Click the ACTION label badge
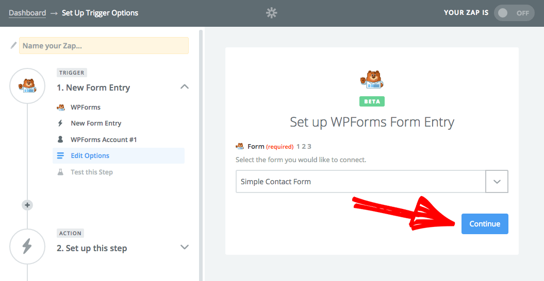The width and height of the screenshot is (544, 281). click(x=71, y=233)
